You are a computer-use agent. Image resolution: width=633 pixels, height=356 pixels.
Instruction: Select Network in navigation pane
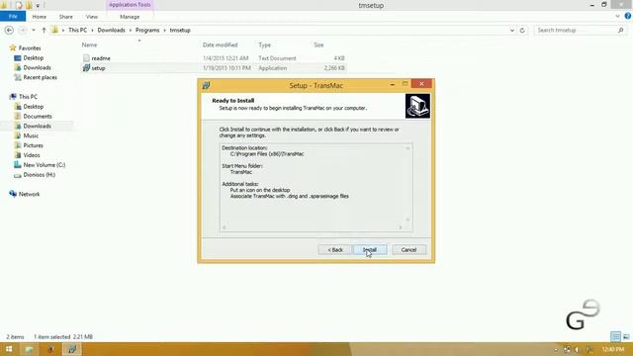click(x=29, y=194)
